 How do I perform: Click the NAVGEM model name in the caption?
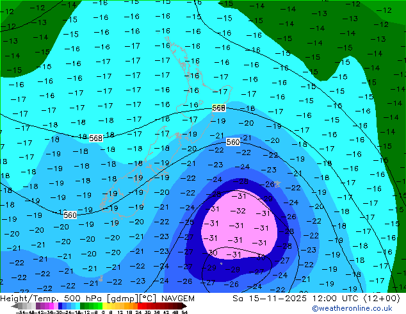(x=178, y=299)
